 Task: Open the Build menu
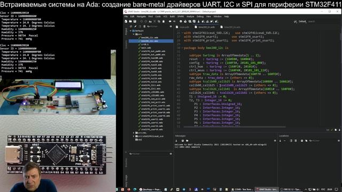(x=172, y=17)
